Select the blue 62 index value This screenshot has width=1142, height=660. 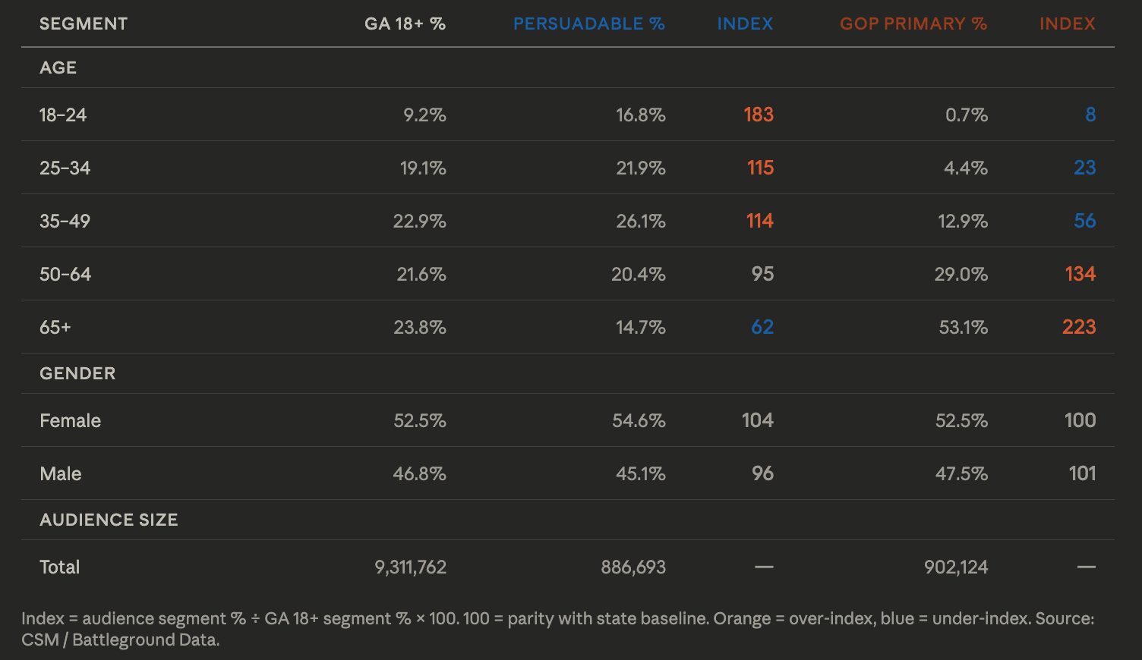tap(762, 327)
